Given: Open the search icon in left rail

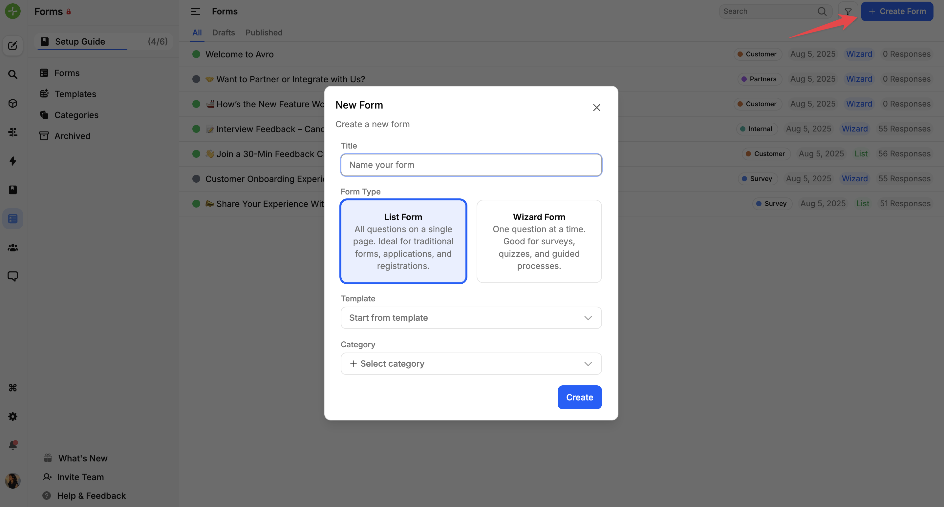Looking at the screenshot, I should coord(13,75).
